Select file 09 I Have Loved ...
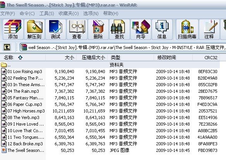 point(26,124)
